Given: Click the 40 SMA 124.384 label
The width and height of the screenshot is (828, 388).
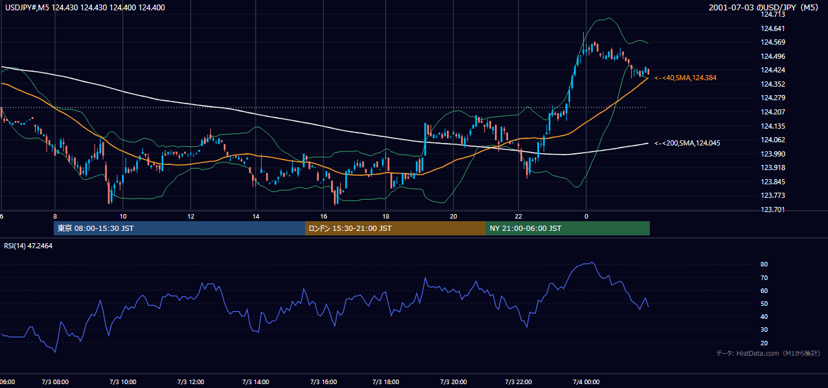Looking at the screenshot, I should [685, 78].
